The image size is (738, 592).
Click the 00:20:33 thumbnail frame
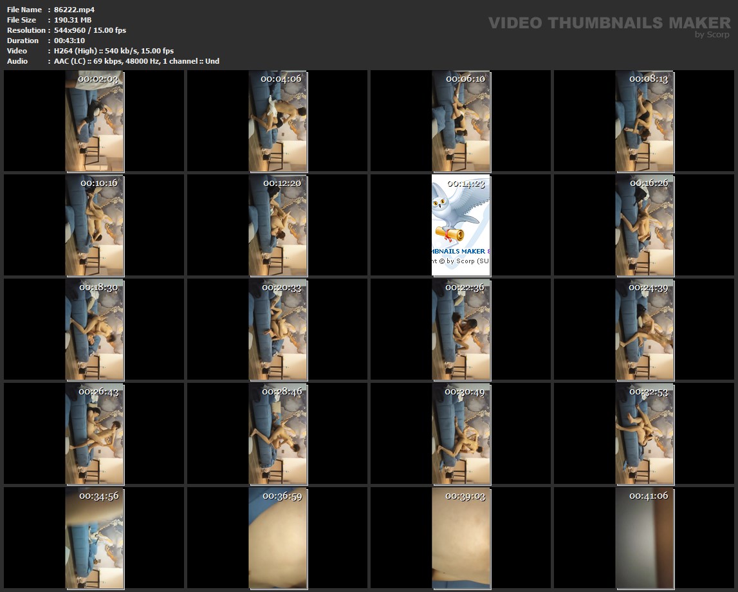click(x=278, y=329)
